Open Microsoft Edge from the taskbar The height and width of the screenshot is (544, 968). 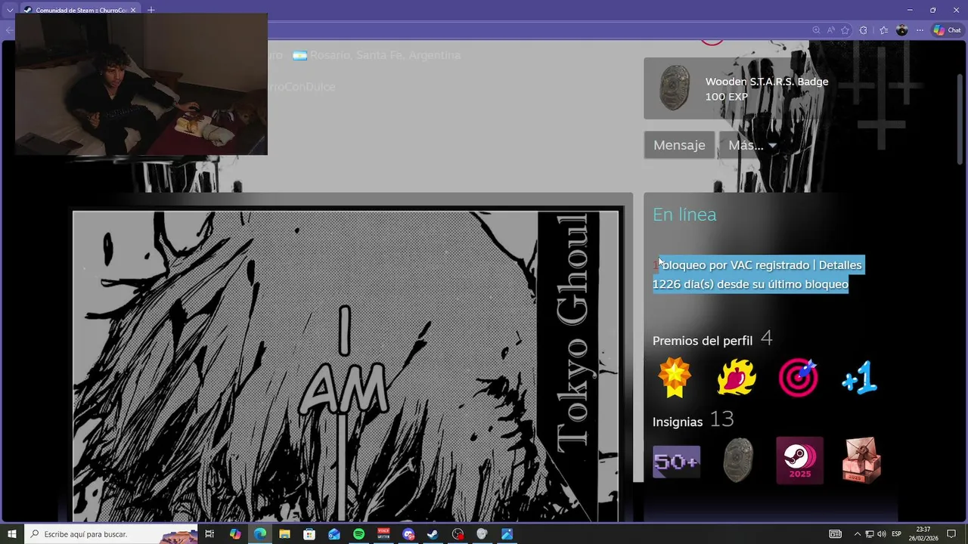click(260, 534)
